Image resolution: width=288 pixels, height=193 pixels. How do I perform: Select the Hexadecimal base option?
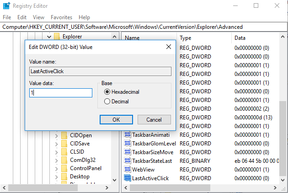pos(107,92)
